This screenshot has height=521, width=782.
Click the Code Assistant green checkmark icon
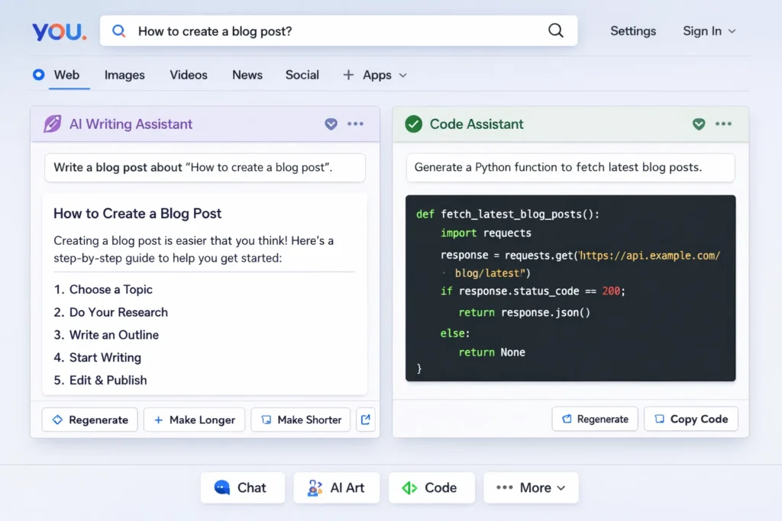click(x=413, y=123)
